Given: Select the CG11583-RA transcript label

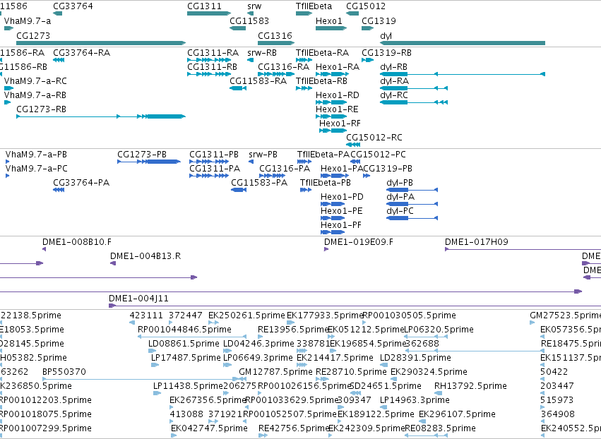Looking at the screenshot, I should pyautogui.click(x=258, y=81).
